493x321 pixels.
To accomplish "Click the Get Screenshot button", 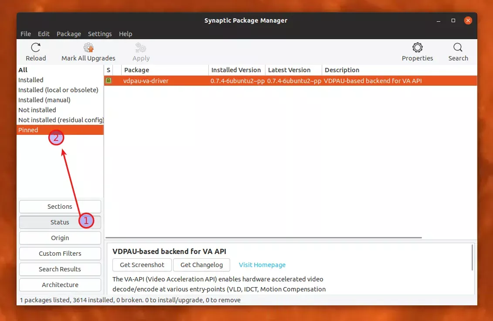I will tap(142, 265).
